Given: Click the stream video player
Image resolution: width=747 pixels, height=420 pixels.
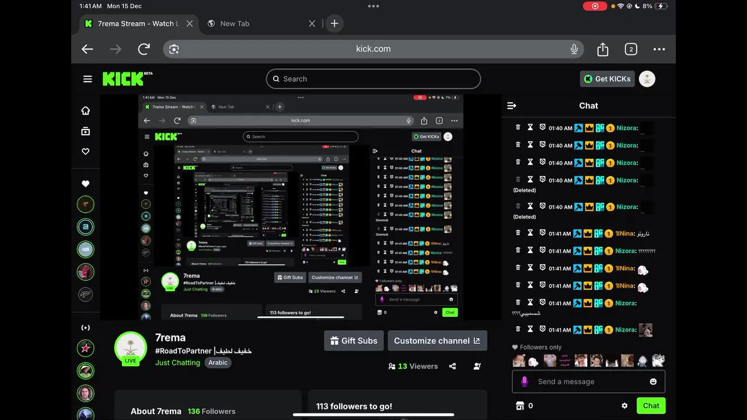Looking at the screenshot, I should click(x=301, y=207).
